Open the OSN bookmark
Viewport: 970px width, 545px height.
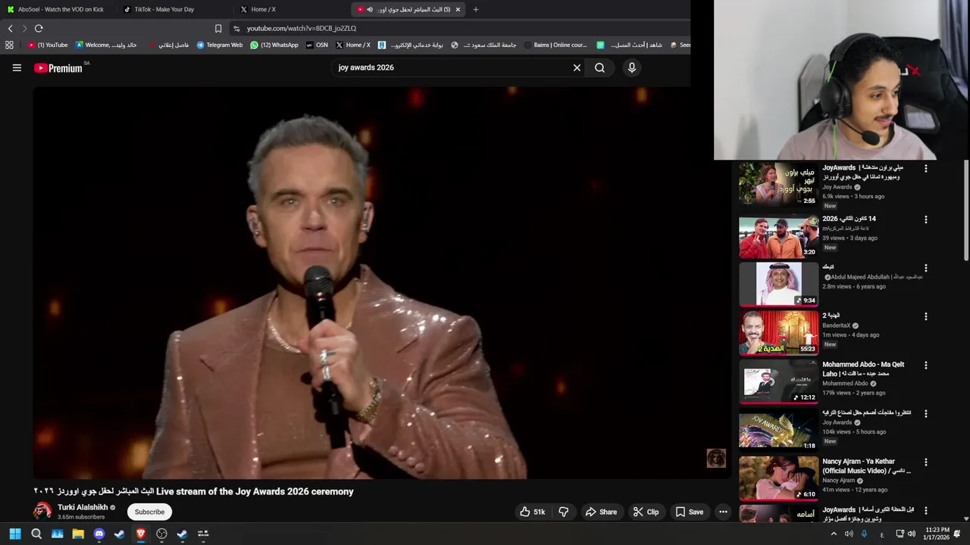317,45
